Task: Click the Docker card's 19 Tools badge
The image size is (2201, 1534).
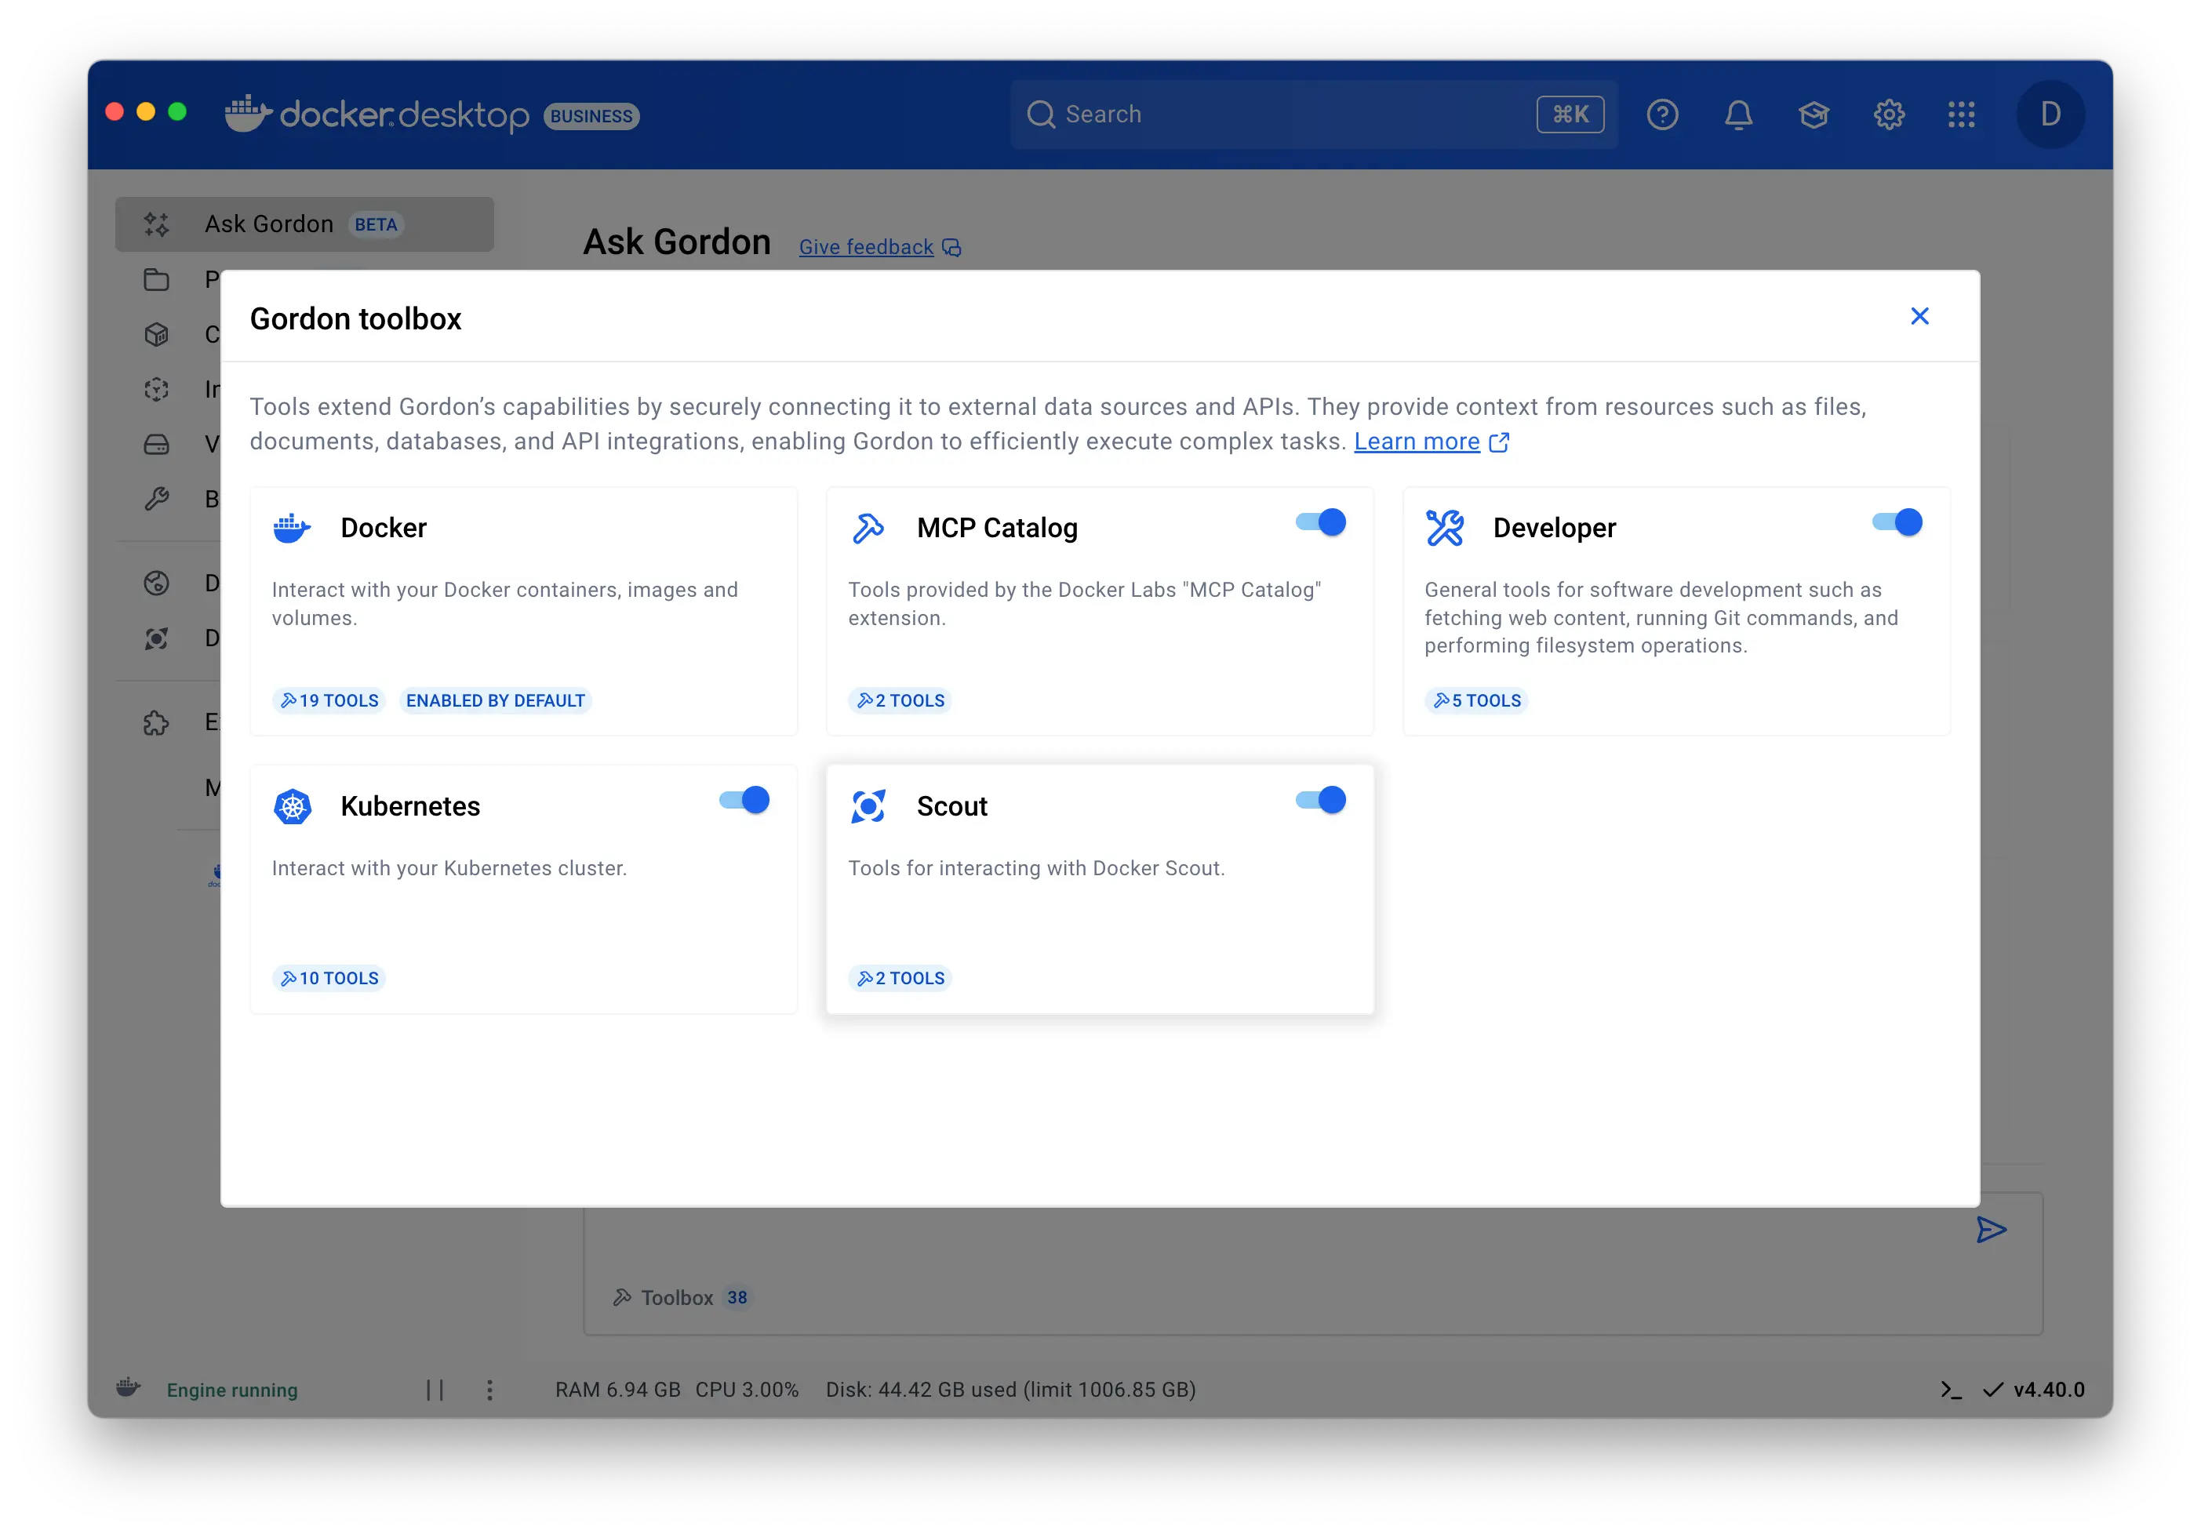Action: pos(329,701)
